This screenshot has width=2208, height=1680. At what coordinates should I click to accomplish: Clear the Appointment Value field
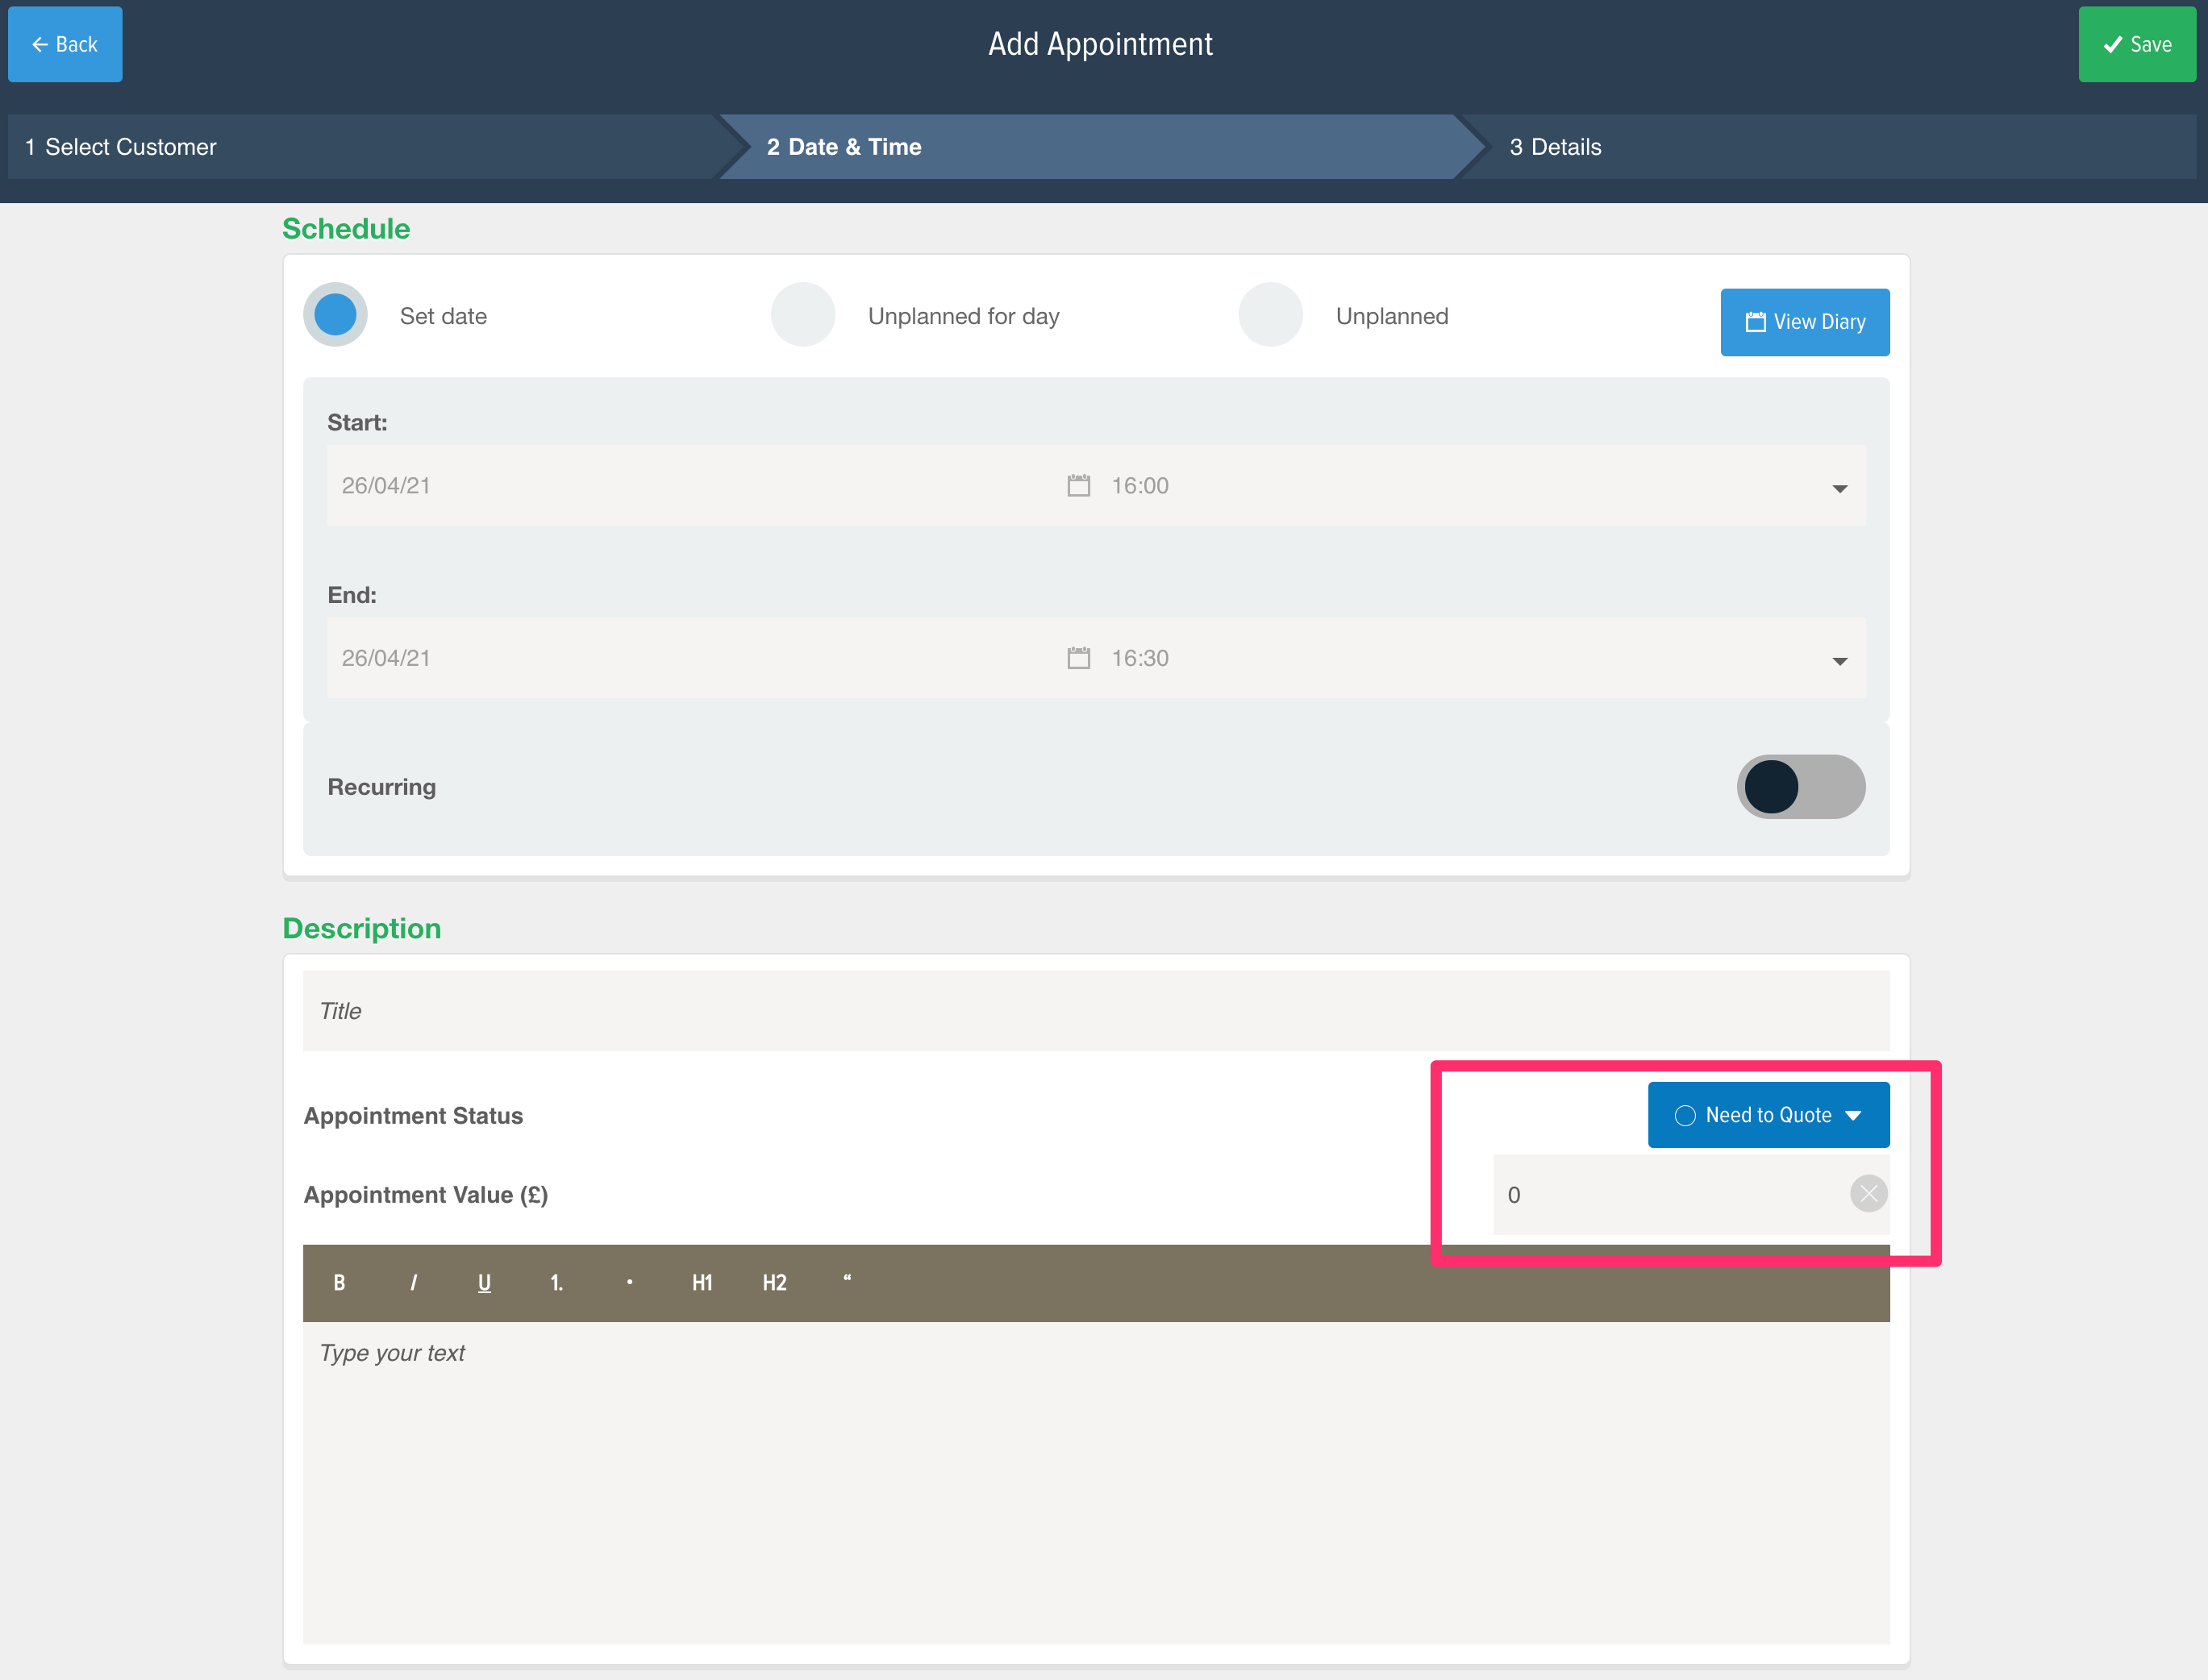(x=1869, y=1195)
